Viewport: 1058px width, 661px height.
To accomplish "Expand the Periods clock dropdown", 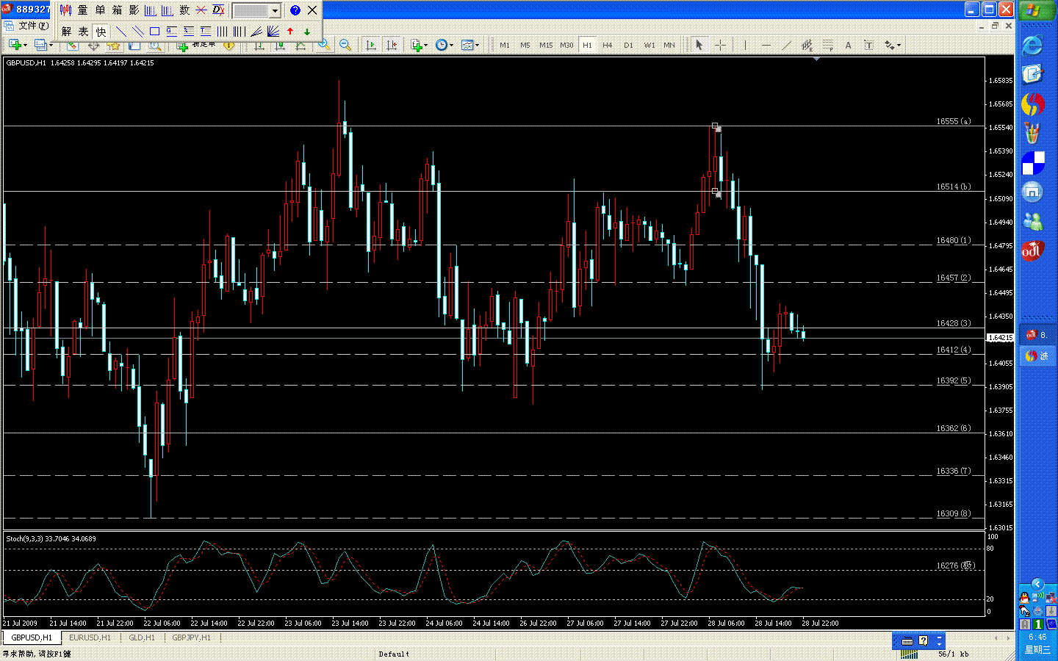I will pyautogui.click(x=451, y=46).
